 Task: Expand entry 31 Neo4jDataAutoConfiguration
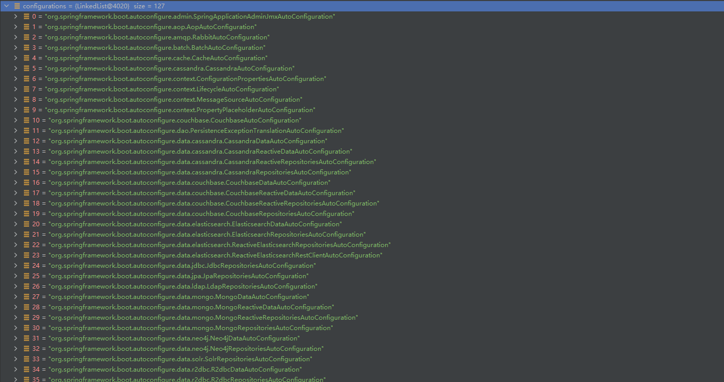16,338
